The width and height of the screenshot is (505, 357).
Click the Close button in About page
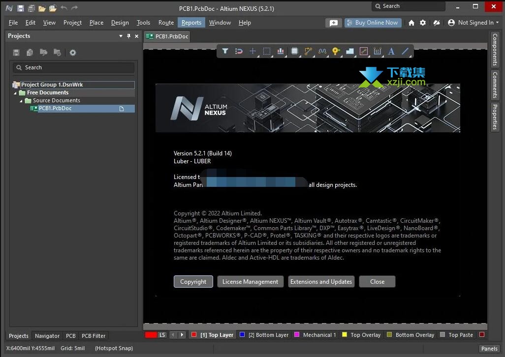(377, 281)
